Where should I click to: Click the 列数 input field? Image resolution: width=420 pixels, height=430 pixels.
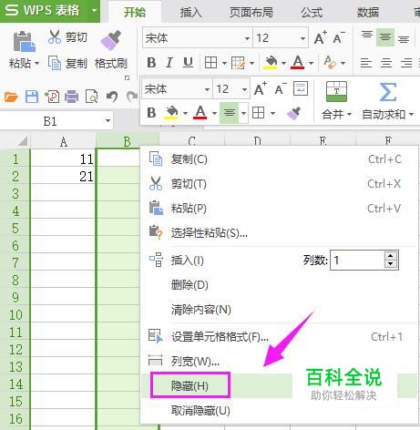click(x=358, y=260)
